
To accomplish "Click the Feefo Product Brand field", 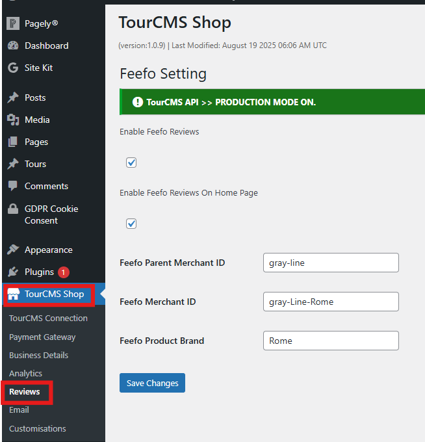I will (331, 341).
